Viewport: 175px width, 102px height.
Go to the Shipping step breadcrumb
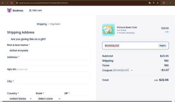(x=42, y=24)
